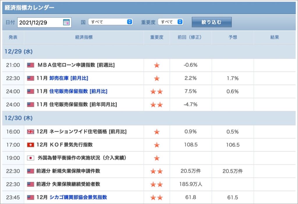Click the ＭＢＡ住宅ローン申請指数 [前週比] text
Image resolution: width=298 pixels, height=204 pixels.
click(76, 65)
